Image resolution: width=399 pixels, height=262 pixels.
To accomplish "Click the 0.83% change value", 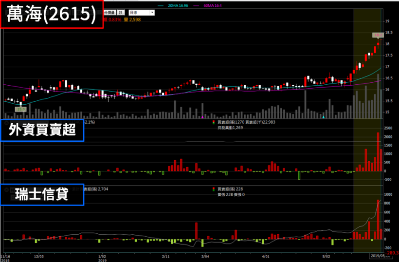I will (114, 19).
